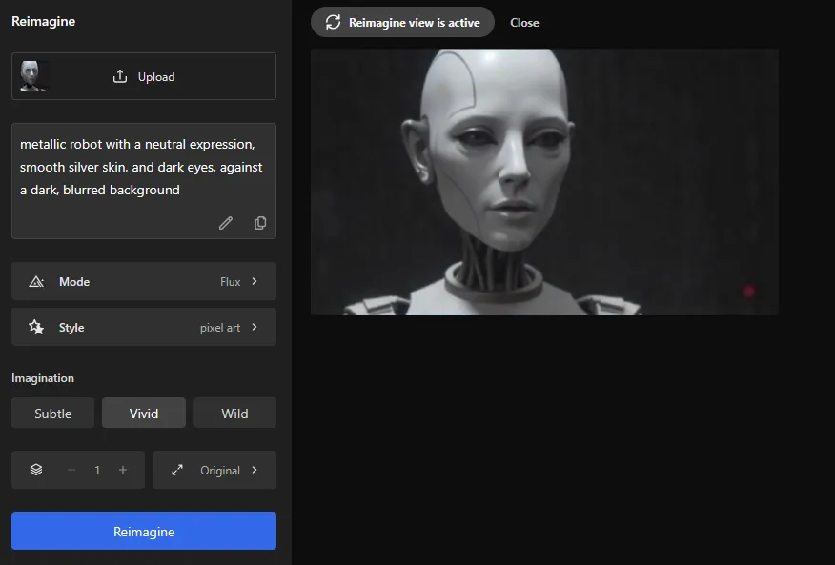This screenshot has height=565, width=835.
Task: Select Wild imagination level
Action: [x=234, y=414]
